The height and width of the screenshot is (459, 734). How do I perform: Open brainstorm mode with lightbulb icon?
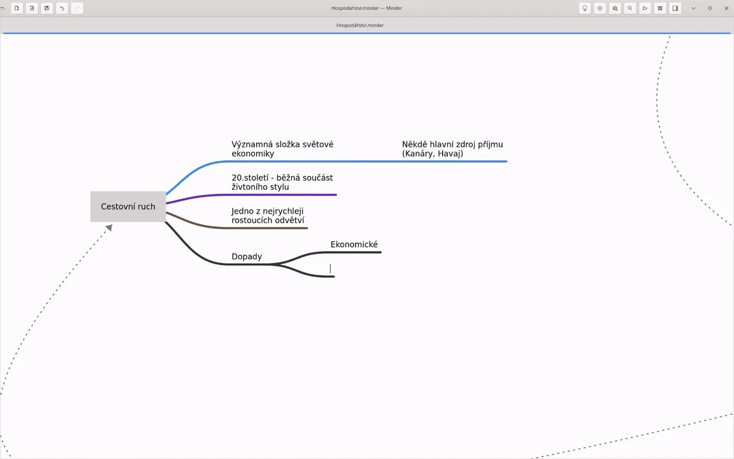585,8
